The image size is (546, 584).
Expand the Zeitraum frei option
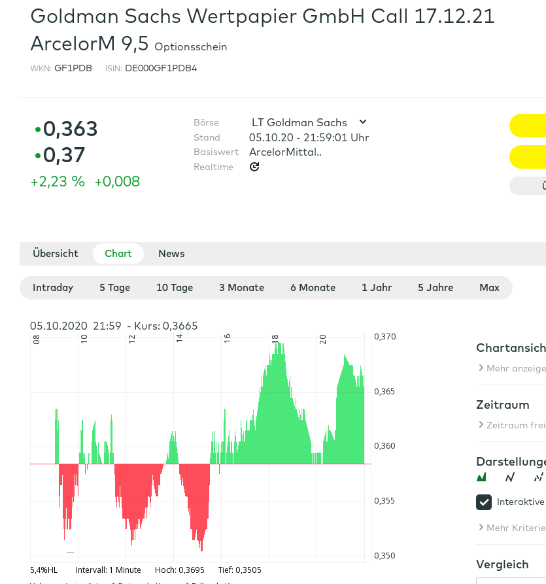[512, 425]
